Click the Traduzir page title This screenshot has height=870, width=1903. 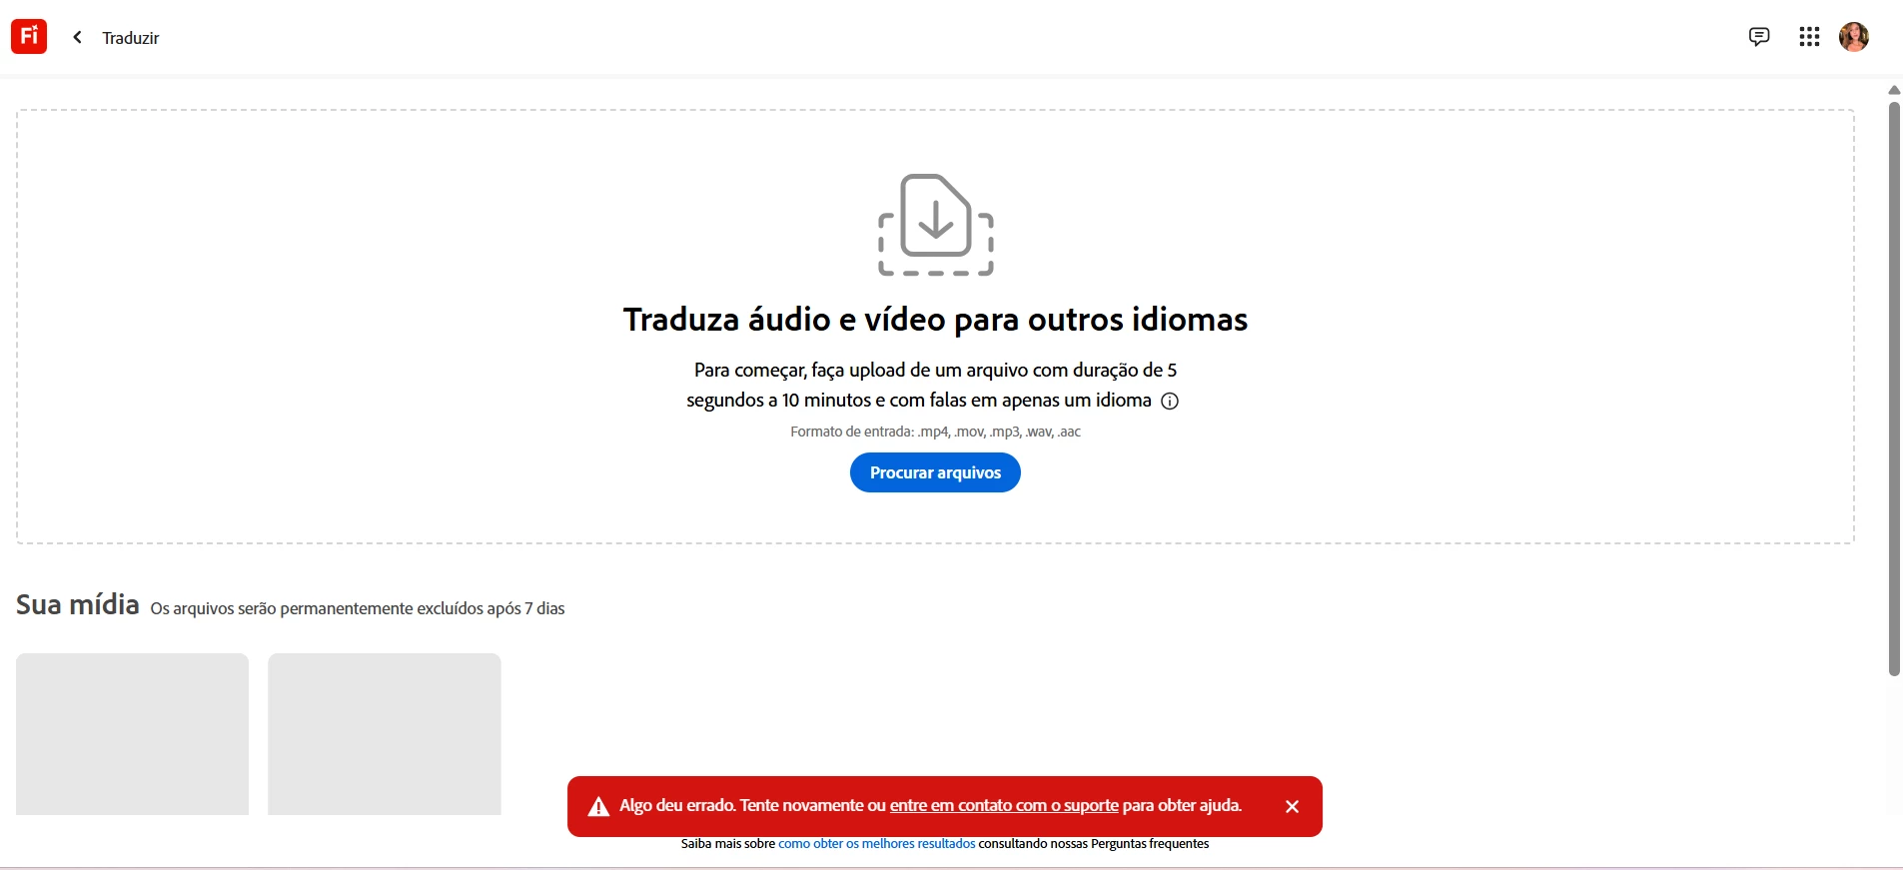[x=131, y=38]
